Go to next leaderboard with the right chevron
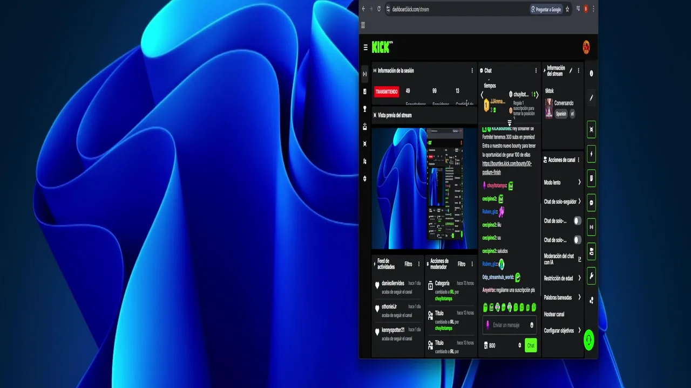Screen dimensions: 691x388 coord(537,95)
